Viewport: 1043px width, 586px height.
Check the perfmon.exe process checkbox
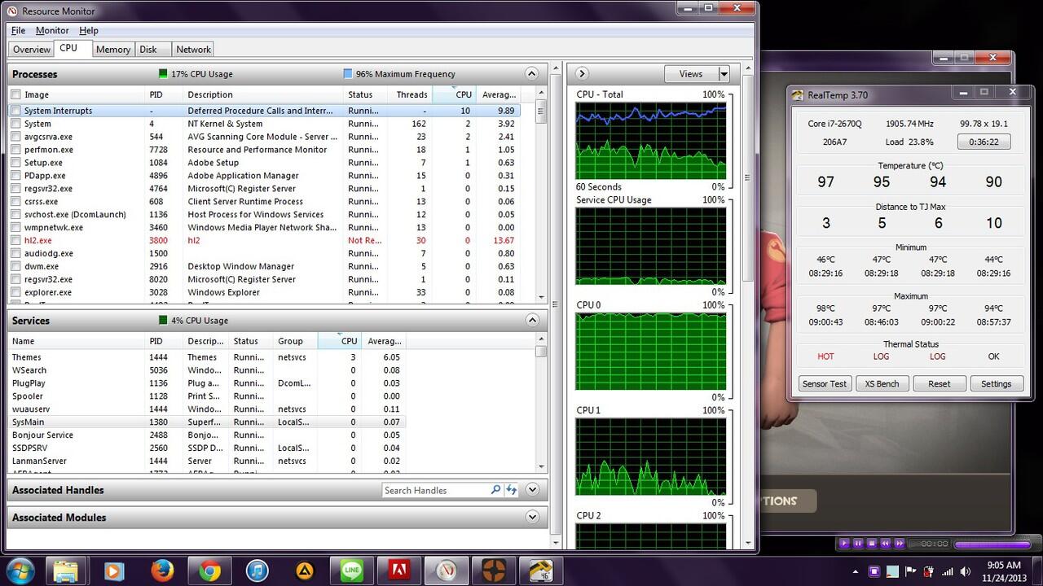click(15, 150)
